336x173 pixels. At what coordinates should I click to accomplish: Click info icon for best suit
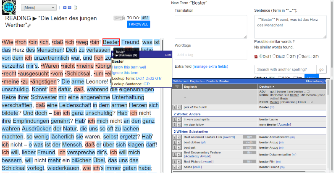(x=175, y=148)
